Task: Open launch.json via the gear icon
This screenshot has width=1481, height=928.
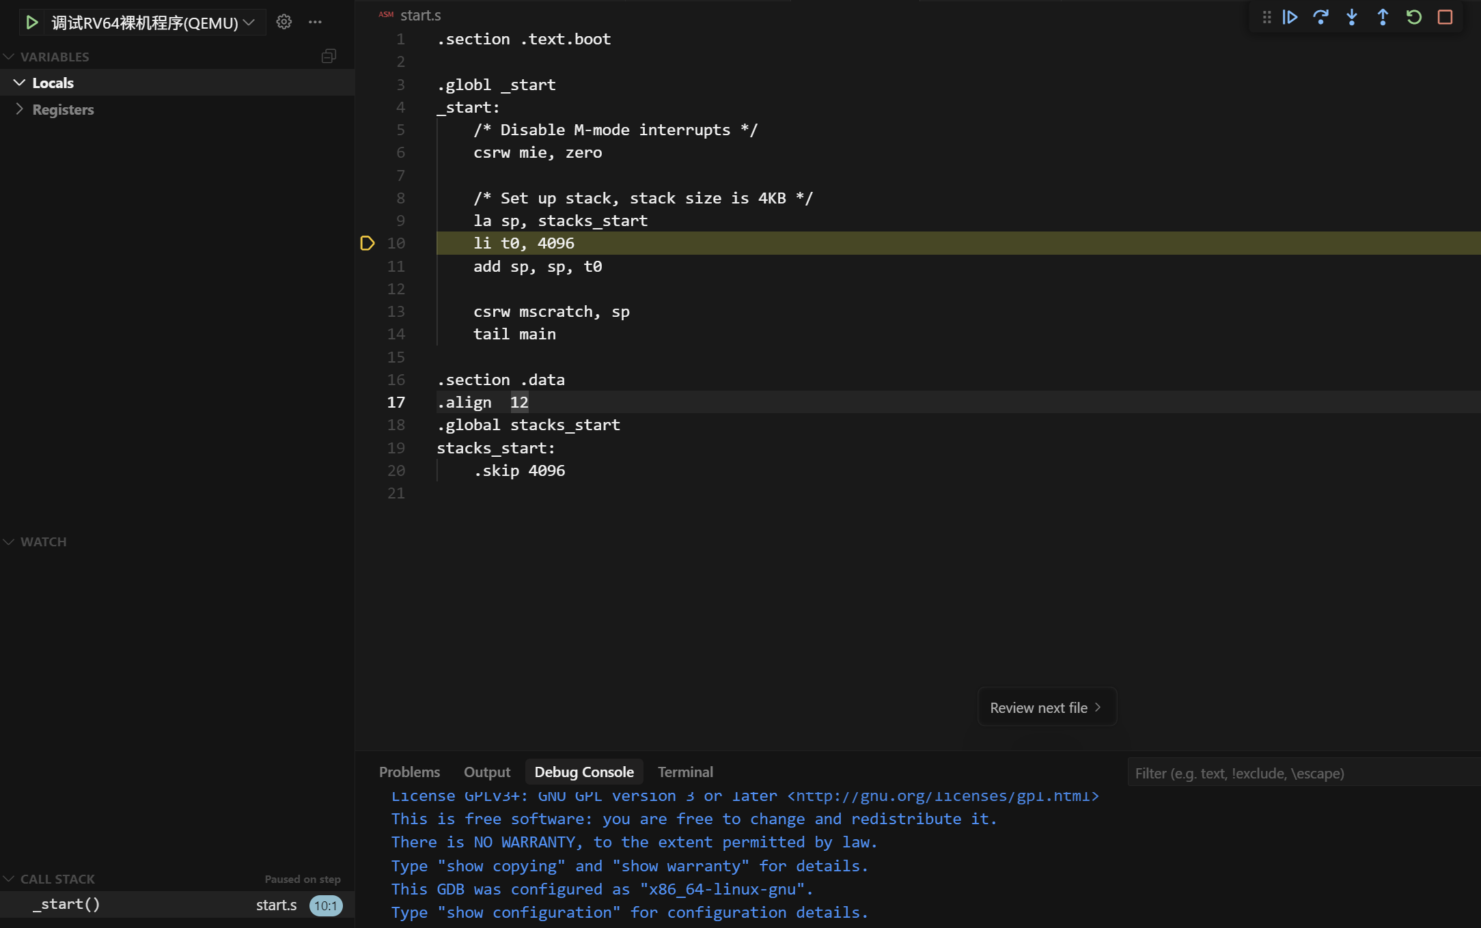Action: [284, 22]
